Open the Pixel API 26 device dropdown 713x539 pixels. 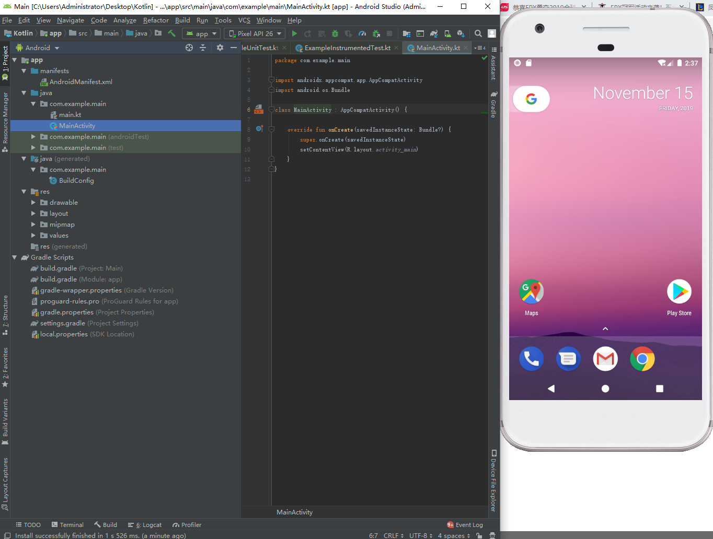(x=255, y=33)
